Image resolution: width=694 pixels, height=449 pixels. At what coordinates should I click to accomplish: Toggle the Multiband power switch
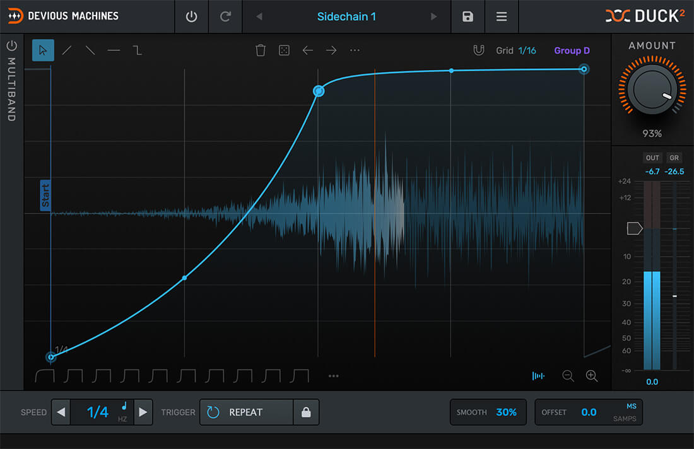pyautogui.click(x=11, y=45)
